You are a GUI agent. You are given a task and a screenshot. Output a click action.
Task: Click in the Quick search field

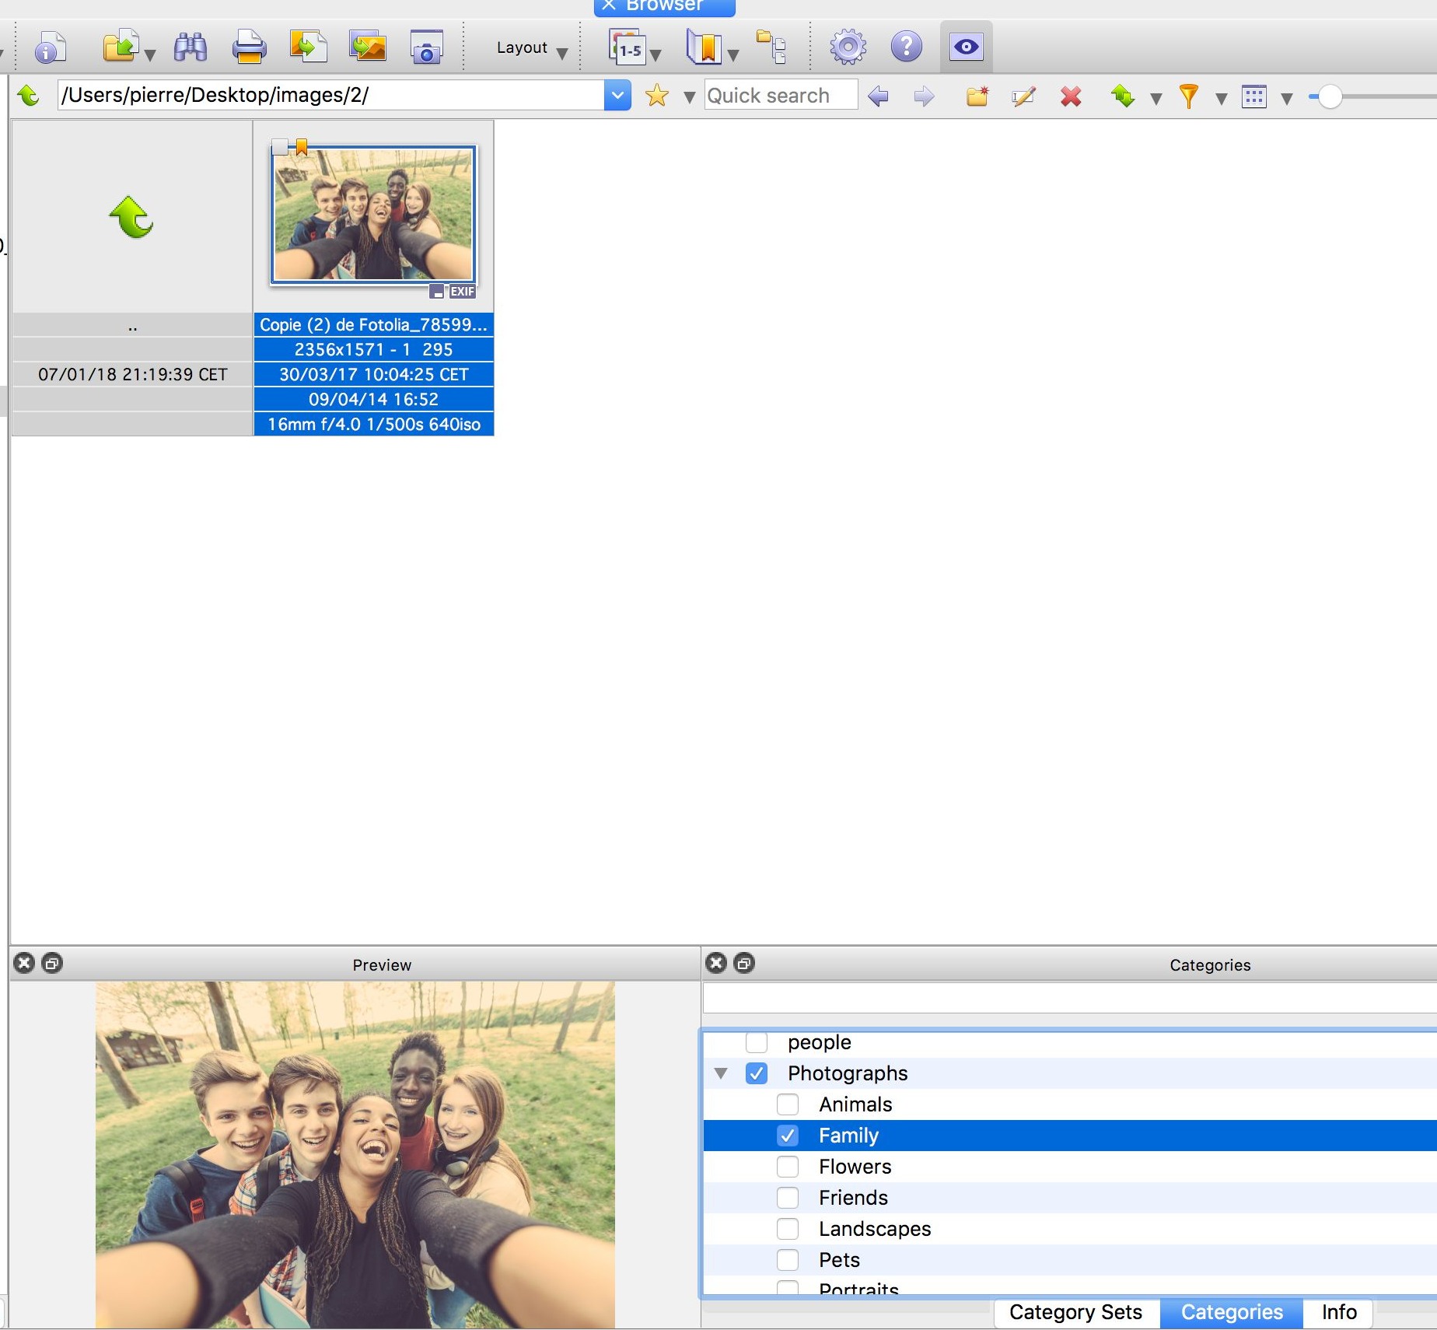(780, 96)
